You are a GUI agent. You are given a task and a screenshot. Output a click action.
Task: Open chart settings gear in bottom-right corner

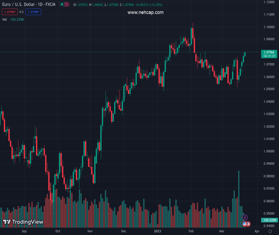[x=270, y=231]
